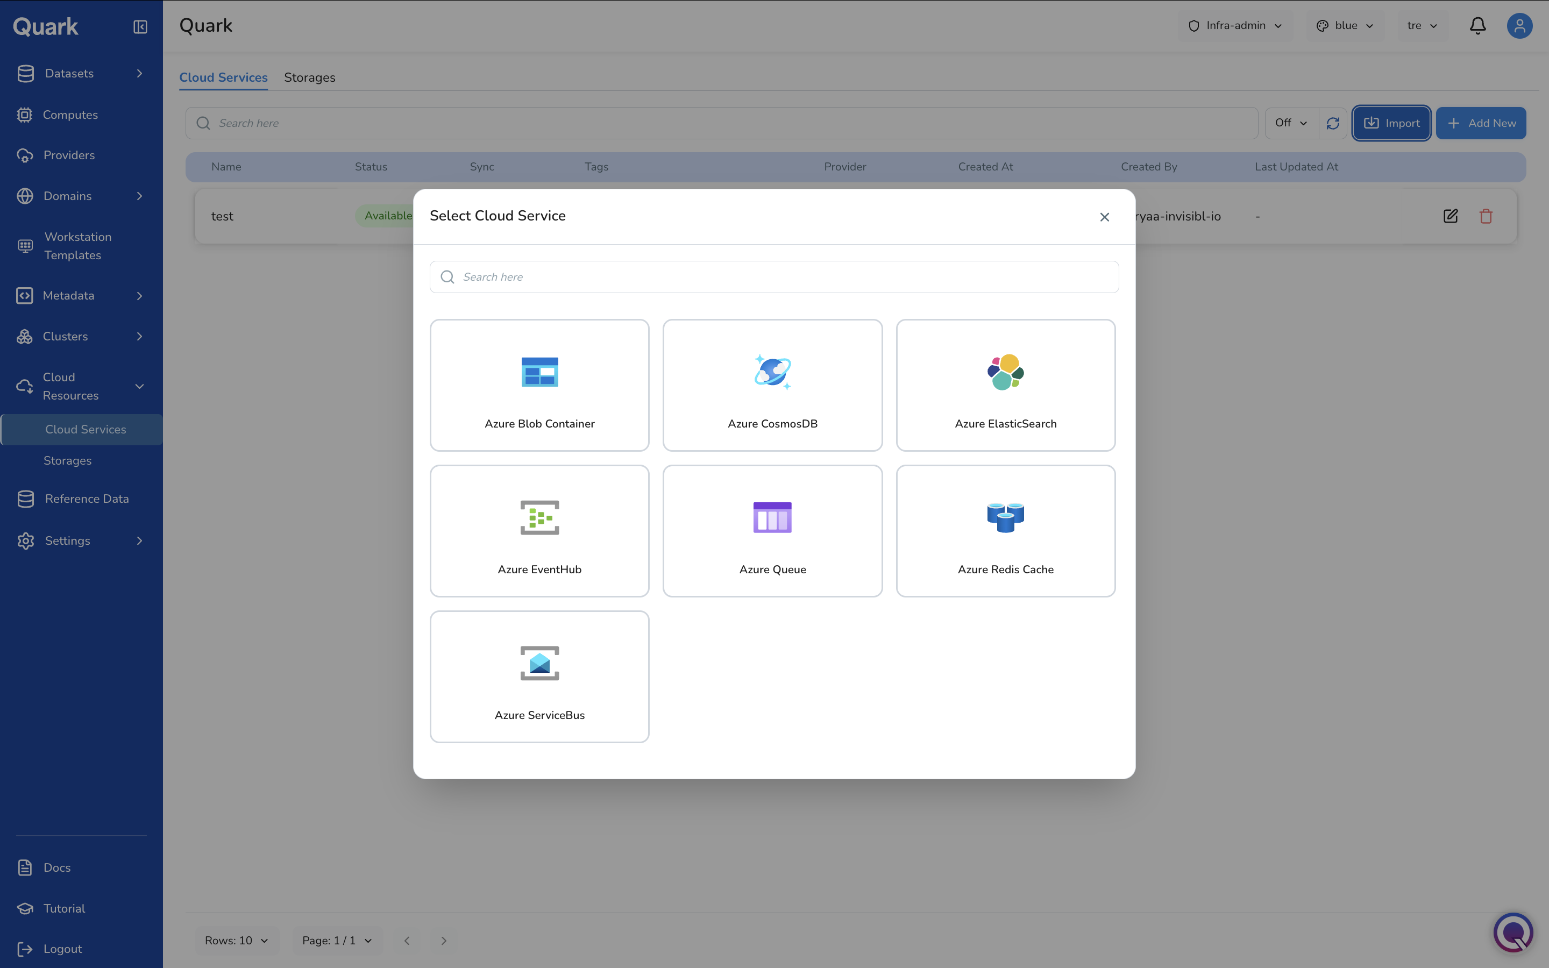Click the Provider column header

[845, 167]
